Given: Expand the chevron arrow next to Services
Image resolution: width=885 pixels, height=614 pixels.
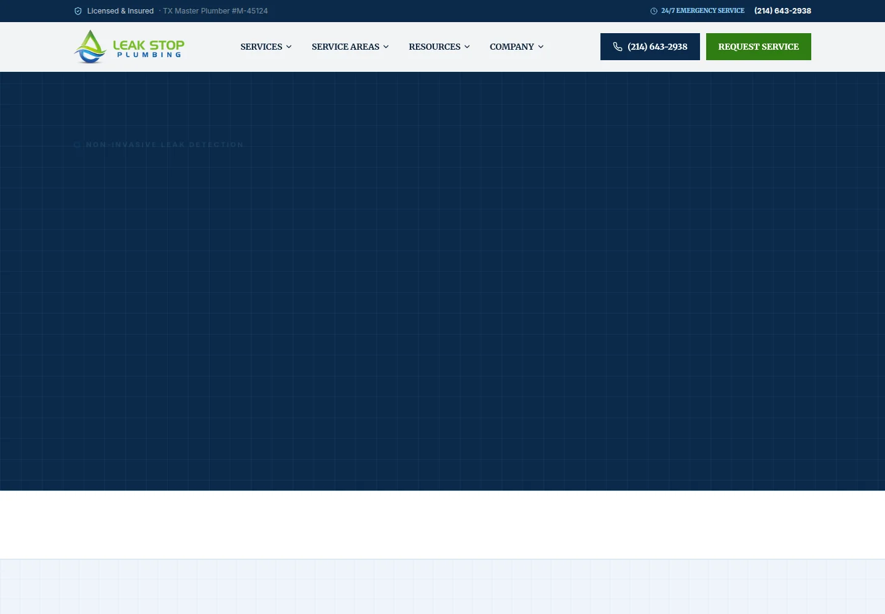Looking at the screenshot, I should coord(289,47).
